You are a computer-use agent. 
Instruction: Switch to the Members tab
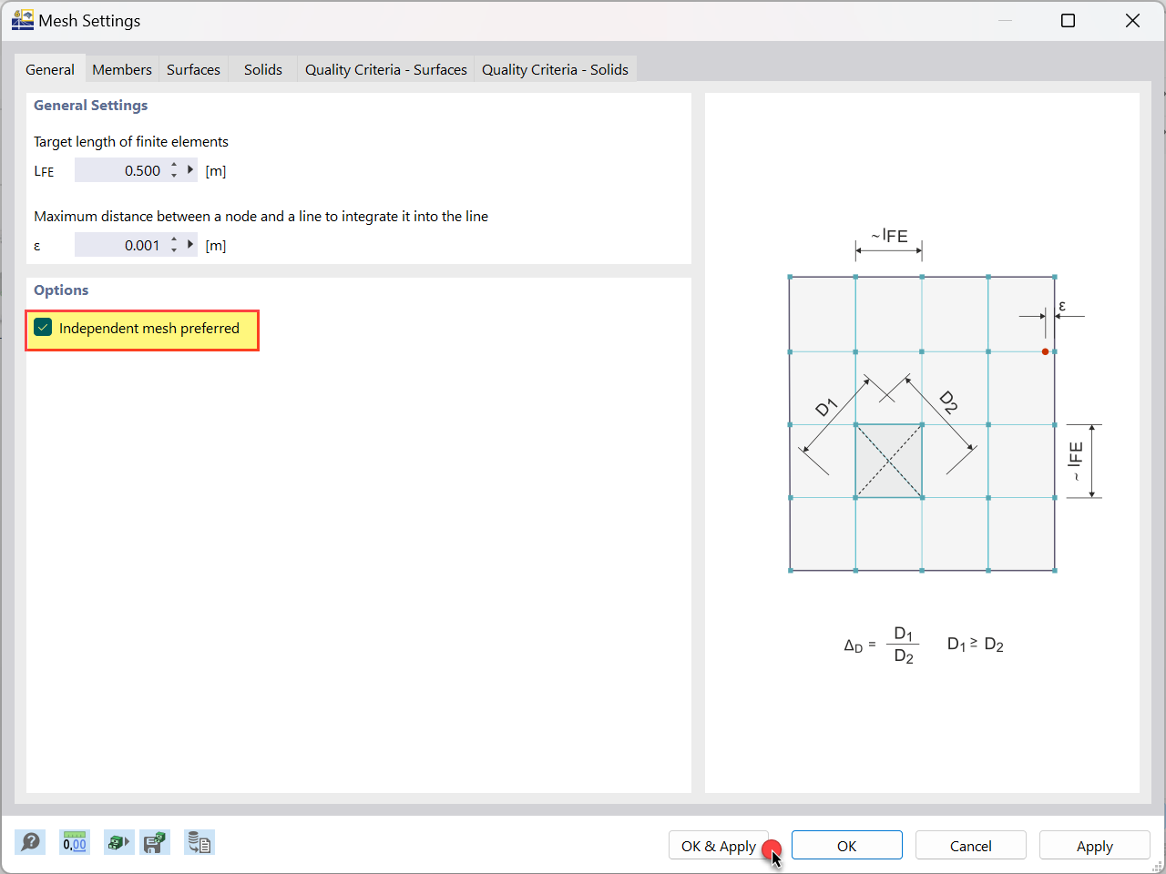point(121,69)
